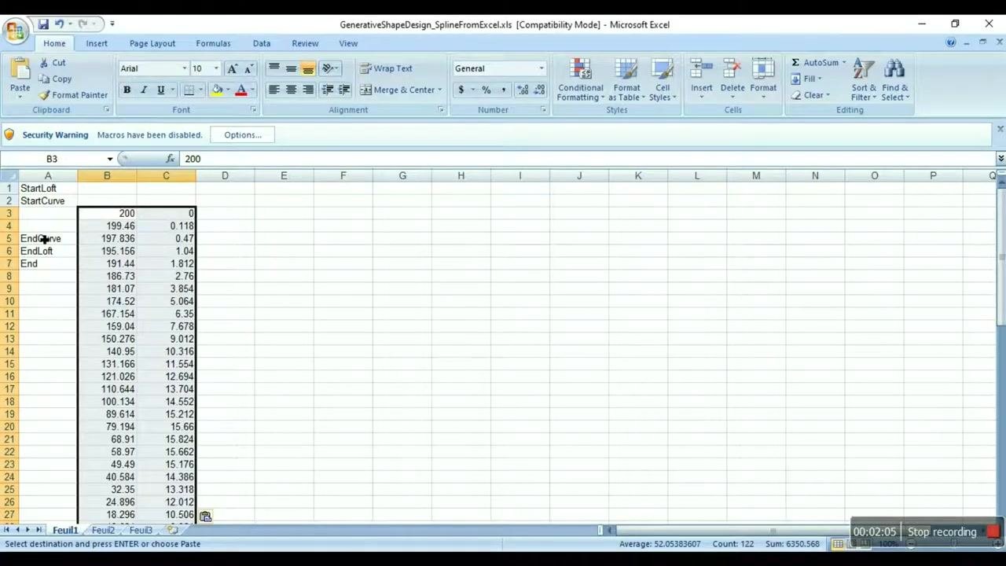The height and width of the screenshot is (566, 1006).
Task: Toggle Align Text Right
Action: (308, 90)
